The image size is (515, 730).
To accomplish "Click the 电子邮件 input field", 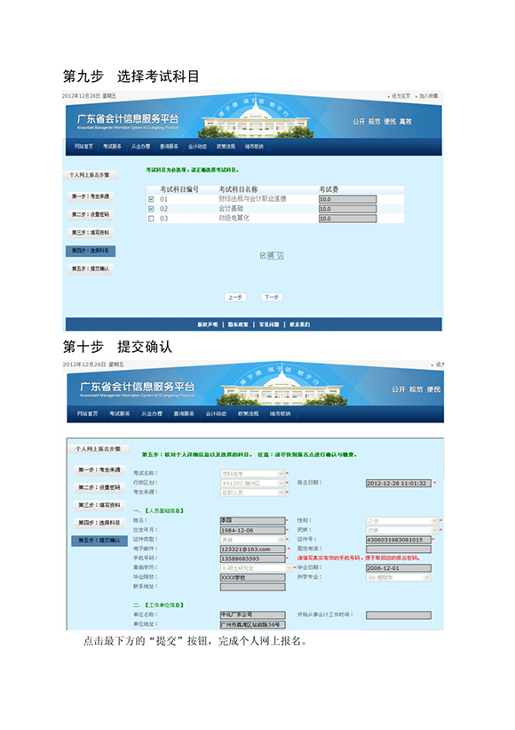I will pos(252,550).
